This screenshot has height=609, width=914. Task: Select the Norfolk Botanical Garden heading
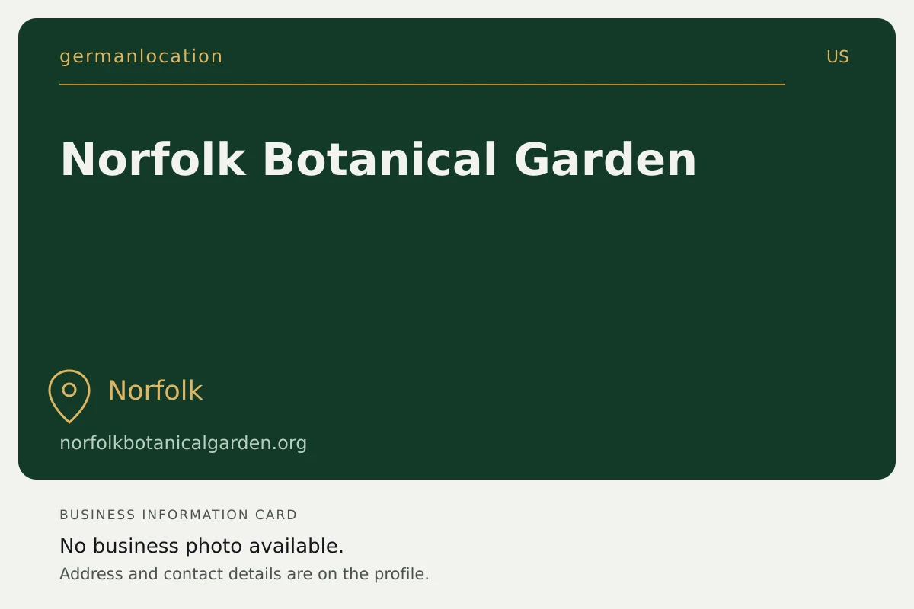tap(379, 160)
